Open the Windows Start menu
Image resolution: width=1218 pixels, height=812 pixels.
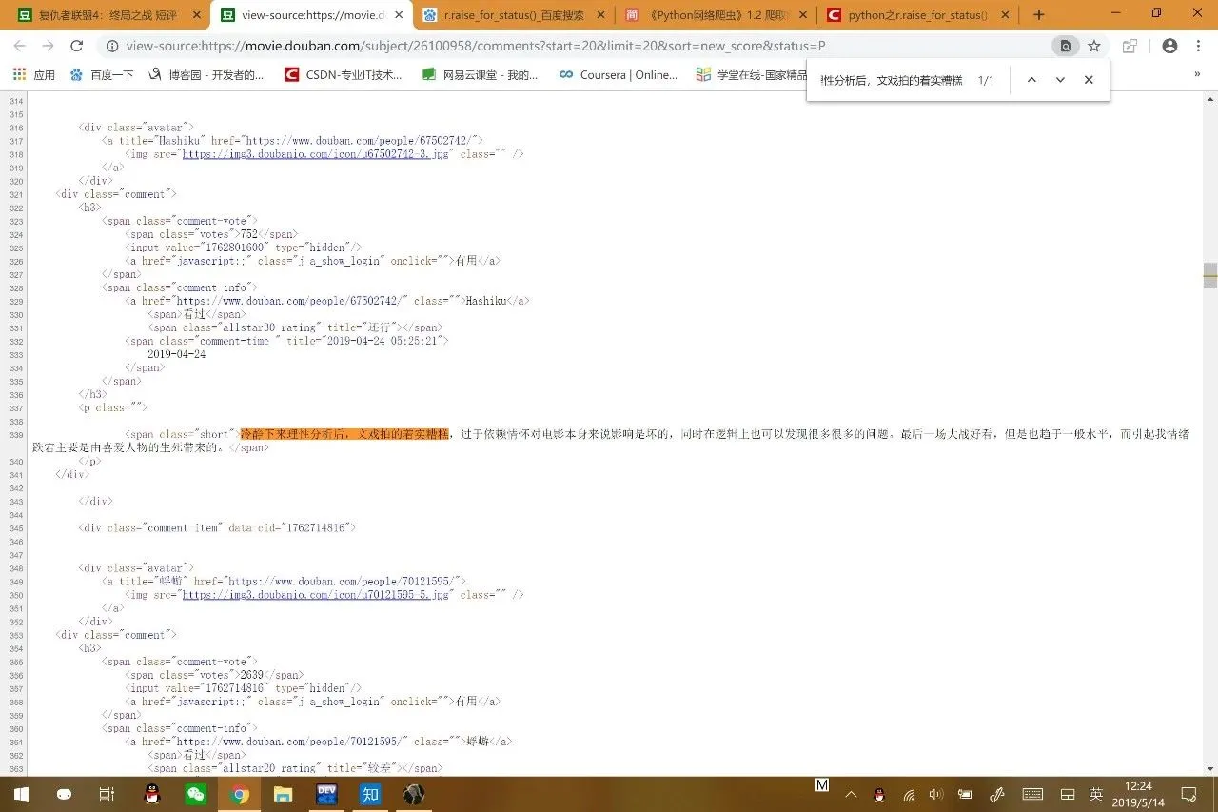point(20,794)
